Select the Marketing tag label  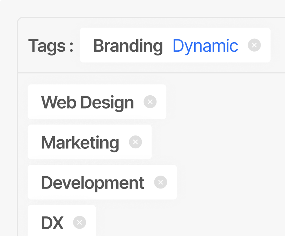tap(80, 142)
